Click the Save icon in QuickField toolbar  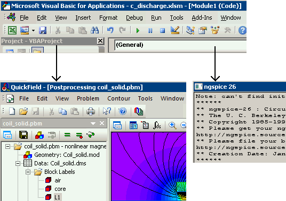(x=35, y=111)
